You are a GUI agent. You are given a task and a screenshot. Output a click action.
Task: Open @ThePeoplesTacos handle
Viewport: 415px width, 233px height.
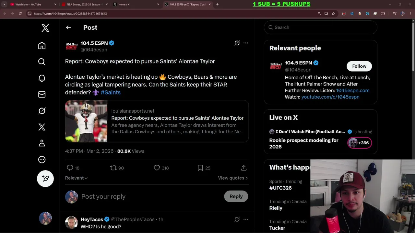point(133,219)
